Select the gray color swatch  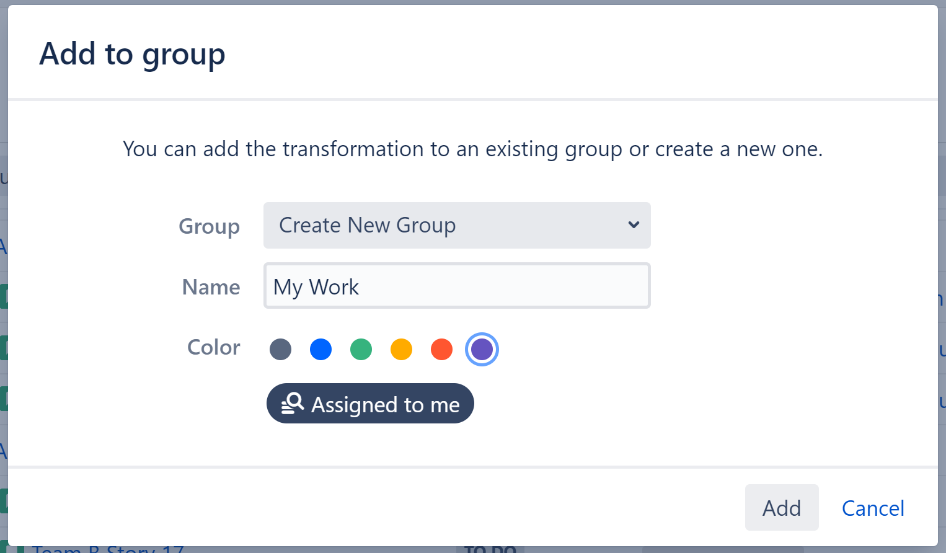[280, 349]
